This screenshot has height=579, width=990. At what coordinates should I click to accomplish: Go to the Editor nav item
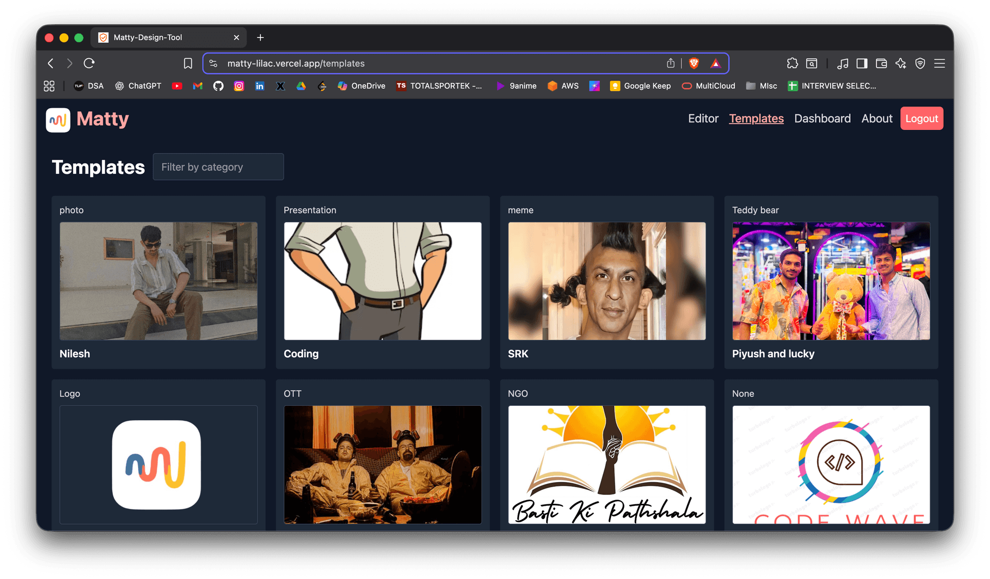tap(703, 119)
